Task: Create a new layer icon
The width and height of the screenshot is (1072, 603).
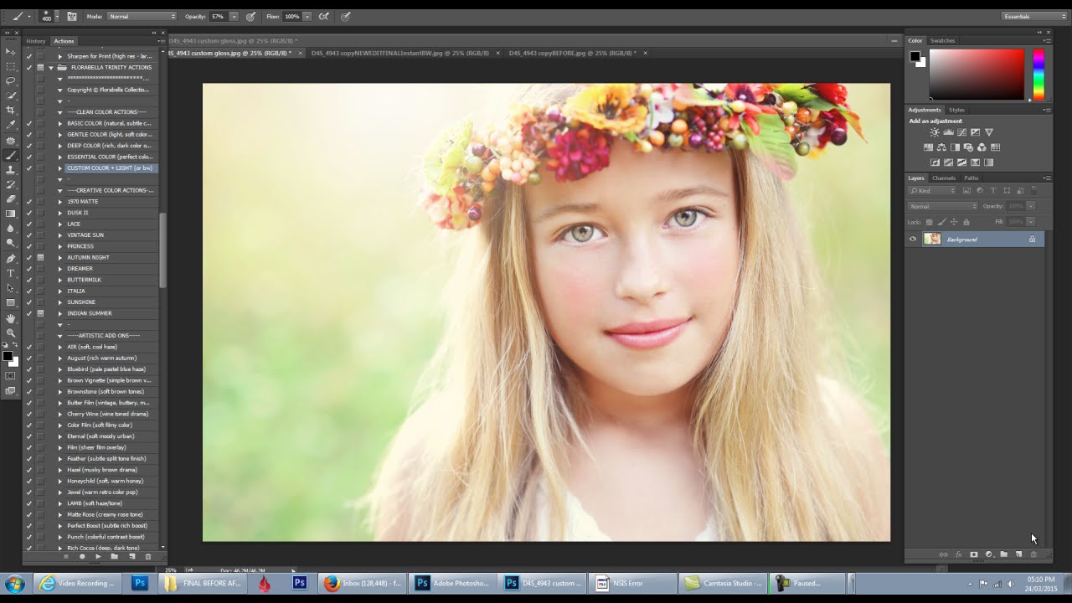Action: tap(1018, 554)
